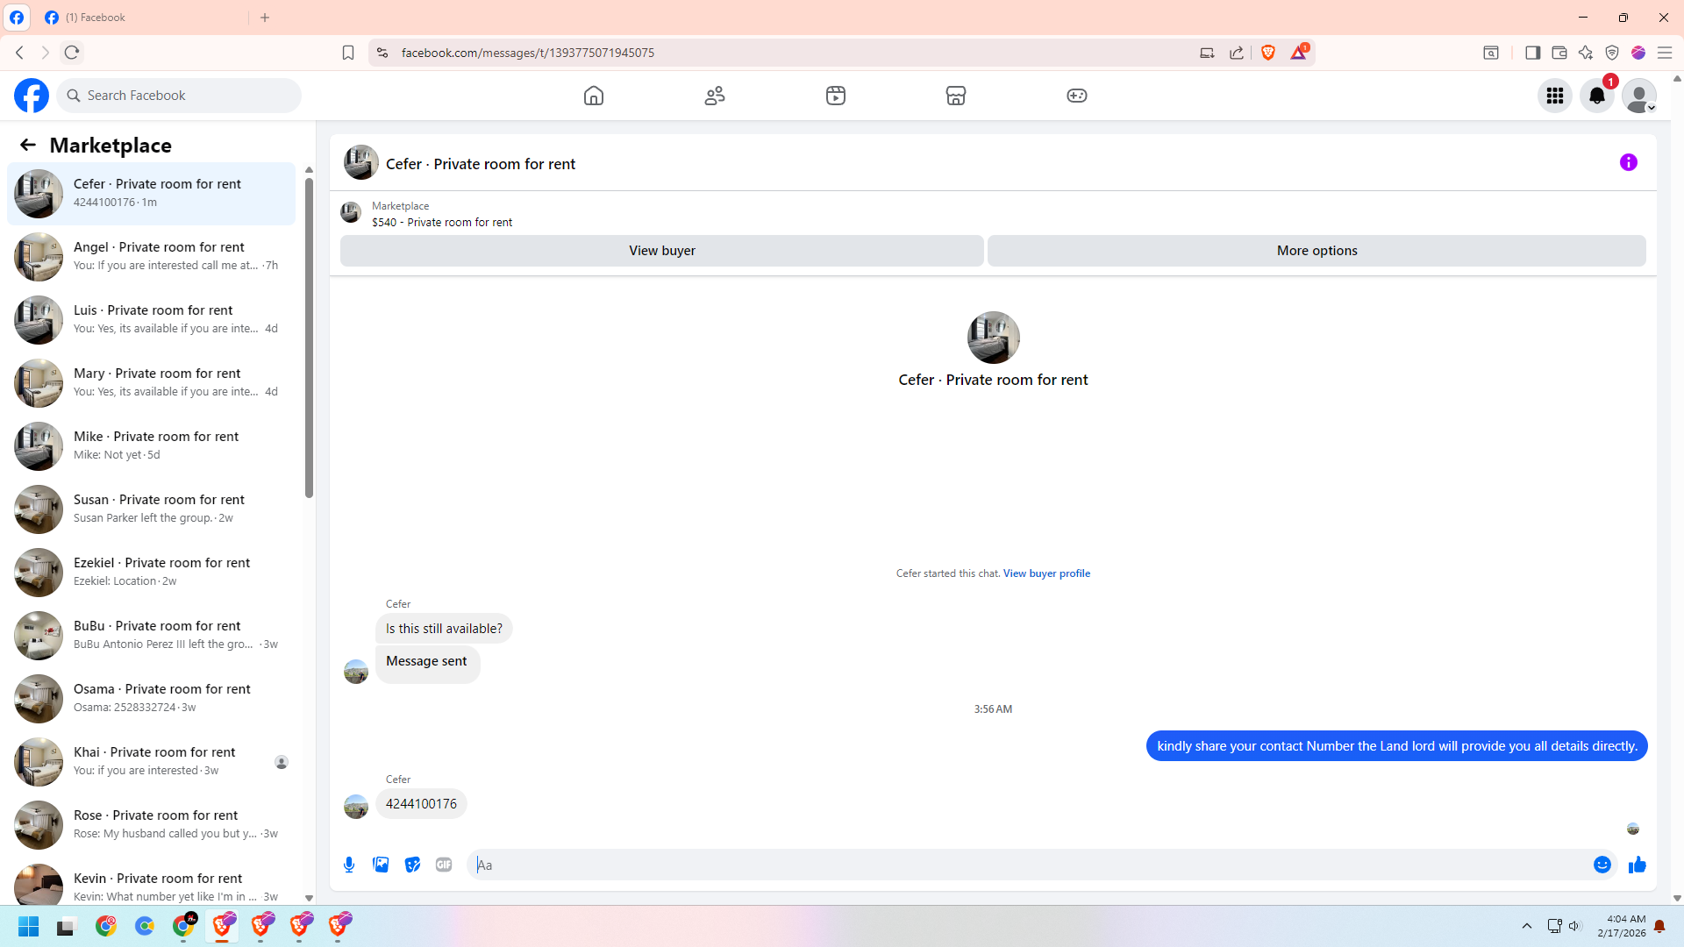Open the Brave VPN shield icon
1684x947 pixels.
(1612, 53)
